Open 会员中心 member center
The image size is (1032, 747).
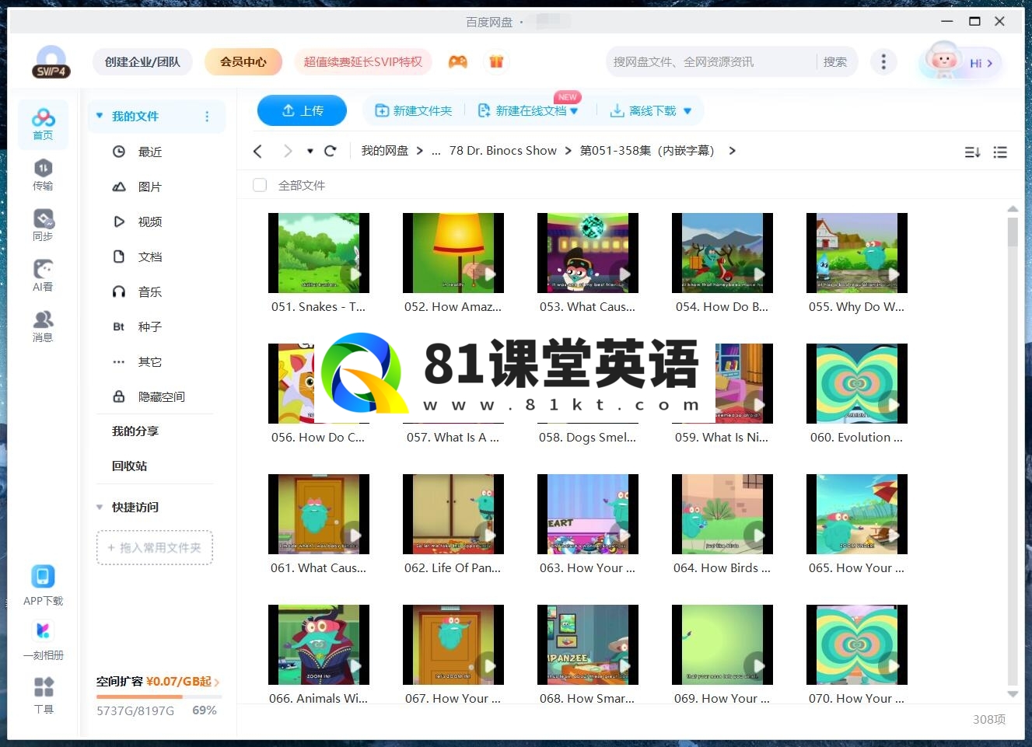pyautogui.click(x=243, y=62)
